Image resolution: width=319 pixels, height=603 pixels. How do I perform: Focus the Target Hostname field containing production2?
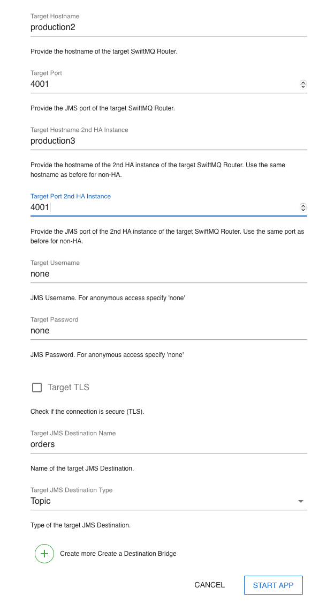(169, 27)
